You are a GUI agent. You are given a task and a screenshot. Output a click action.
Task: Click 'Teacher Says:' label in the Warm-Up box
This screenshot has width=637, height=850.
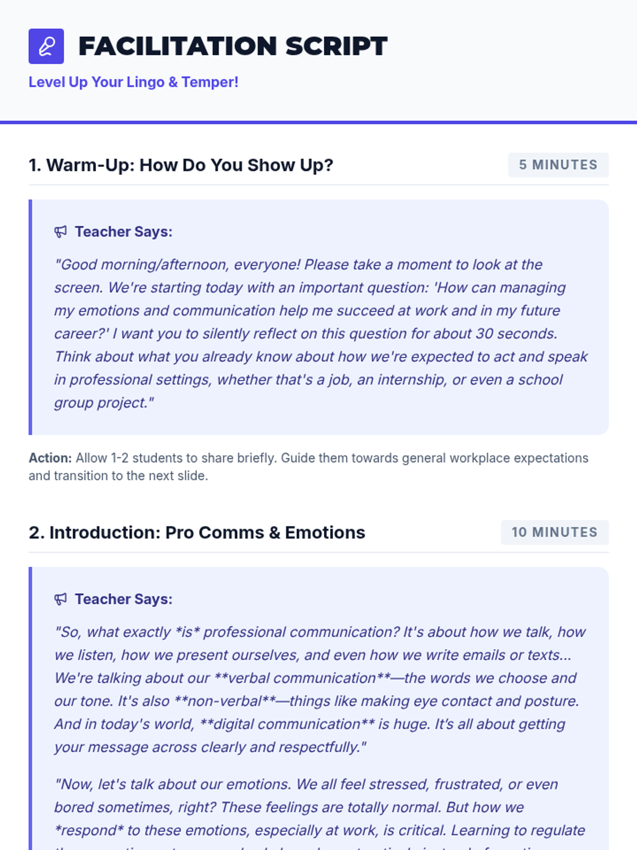pyautogui.click(x=123, y=232)
